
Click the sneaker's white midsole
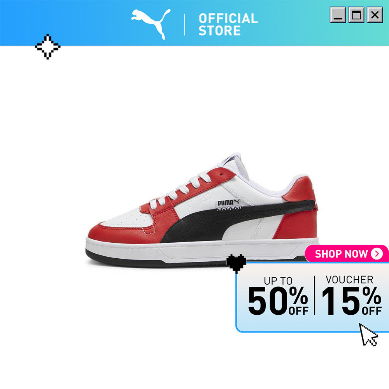(202, 251)
